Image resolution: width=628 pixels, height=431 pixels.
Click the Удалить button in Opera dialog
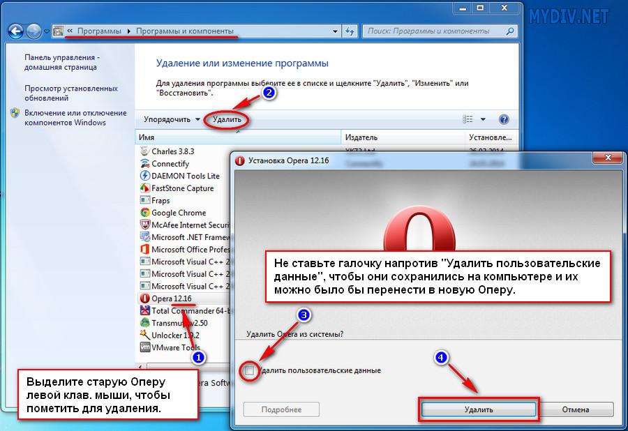(x=479, y=409)
